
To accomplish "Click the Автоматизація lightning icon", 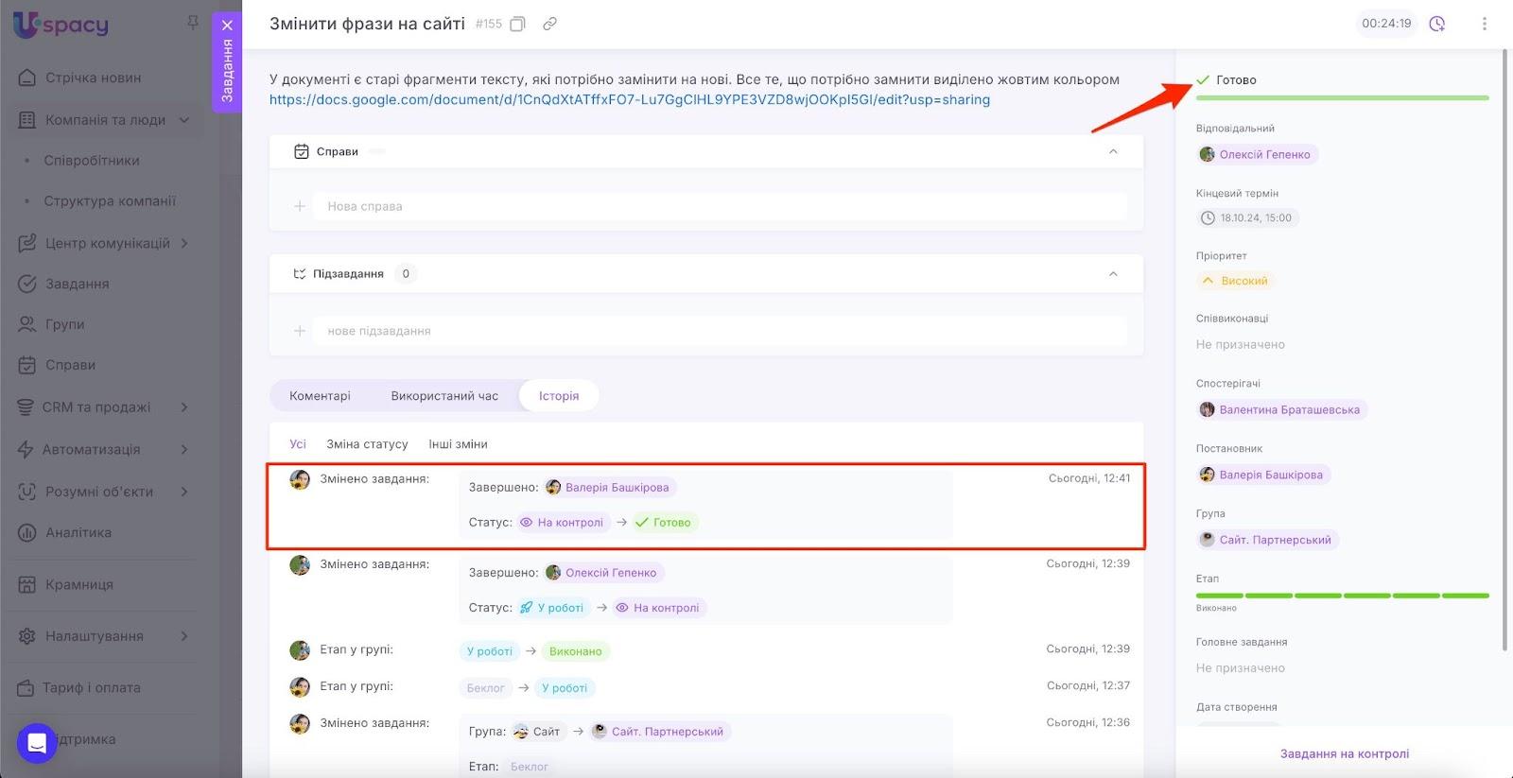I will [26, 449].
